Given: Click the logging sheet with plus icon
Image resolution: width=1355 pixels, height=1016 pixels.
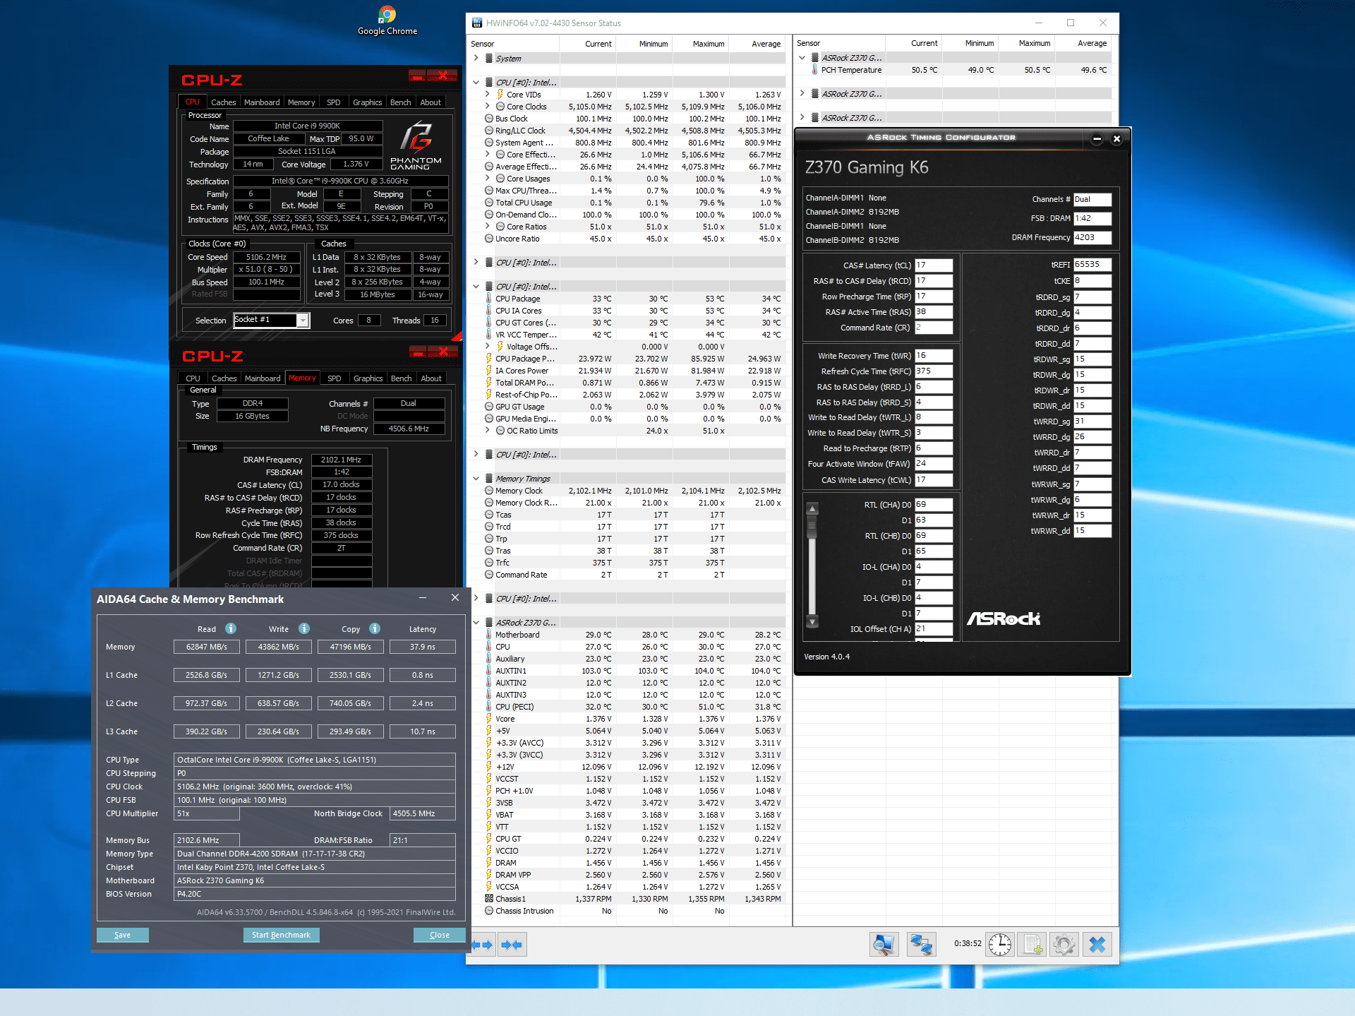Looking at the screenshot, I should pyautogui.click(x=1032, y=944).
